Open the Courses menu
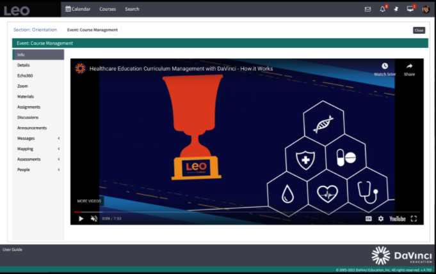 tap(108, 9)
